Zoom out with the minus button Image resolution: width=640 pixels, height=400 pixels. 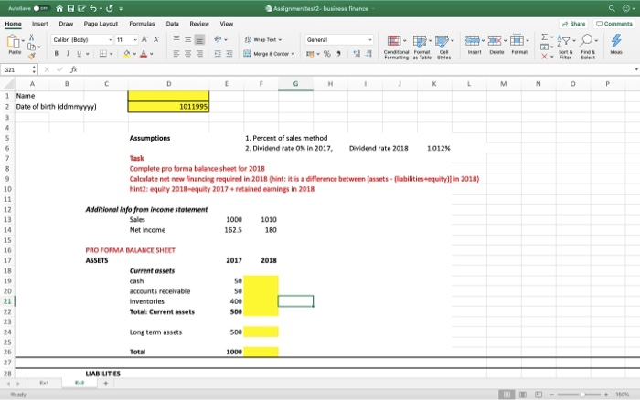552,395
